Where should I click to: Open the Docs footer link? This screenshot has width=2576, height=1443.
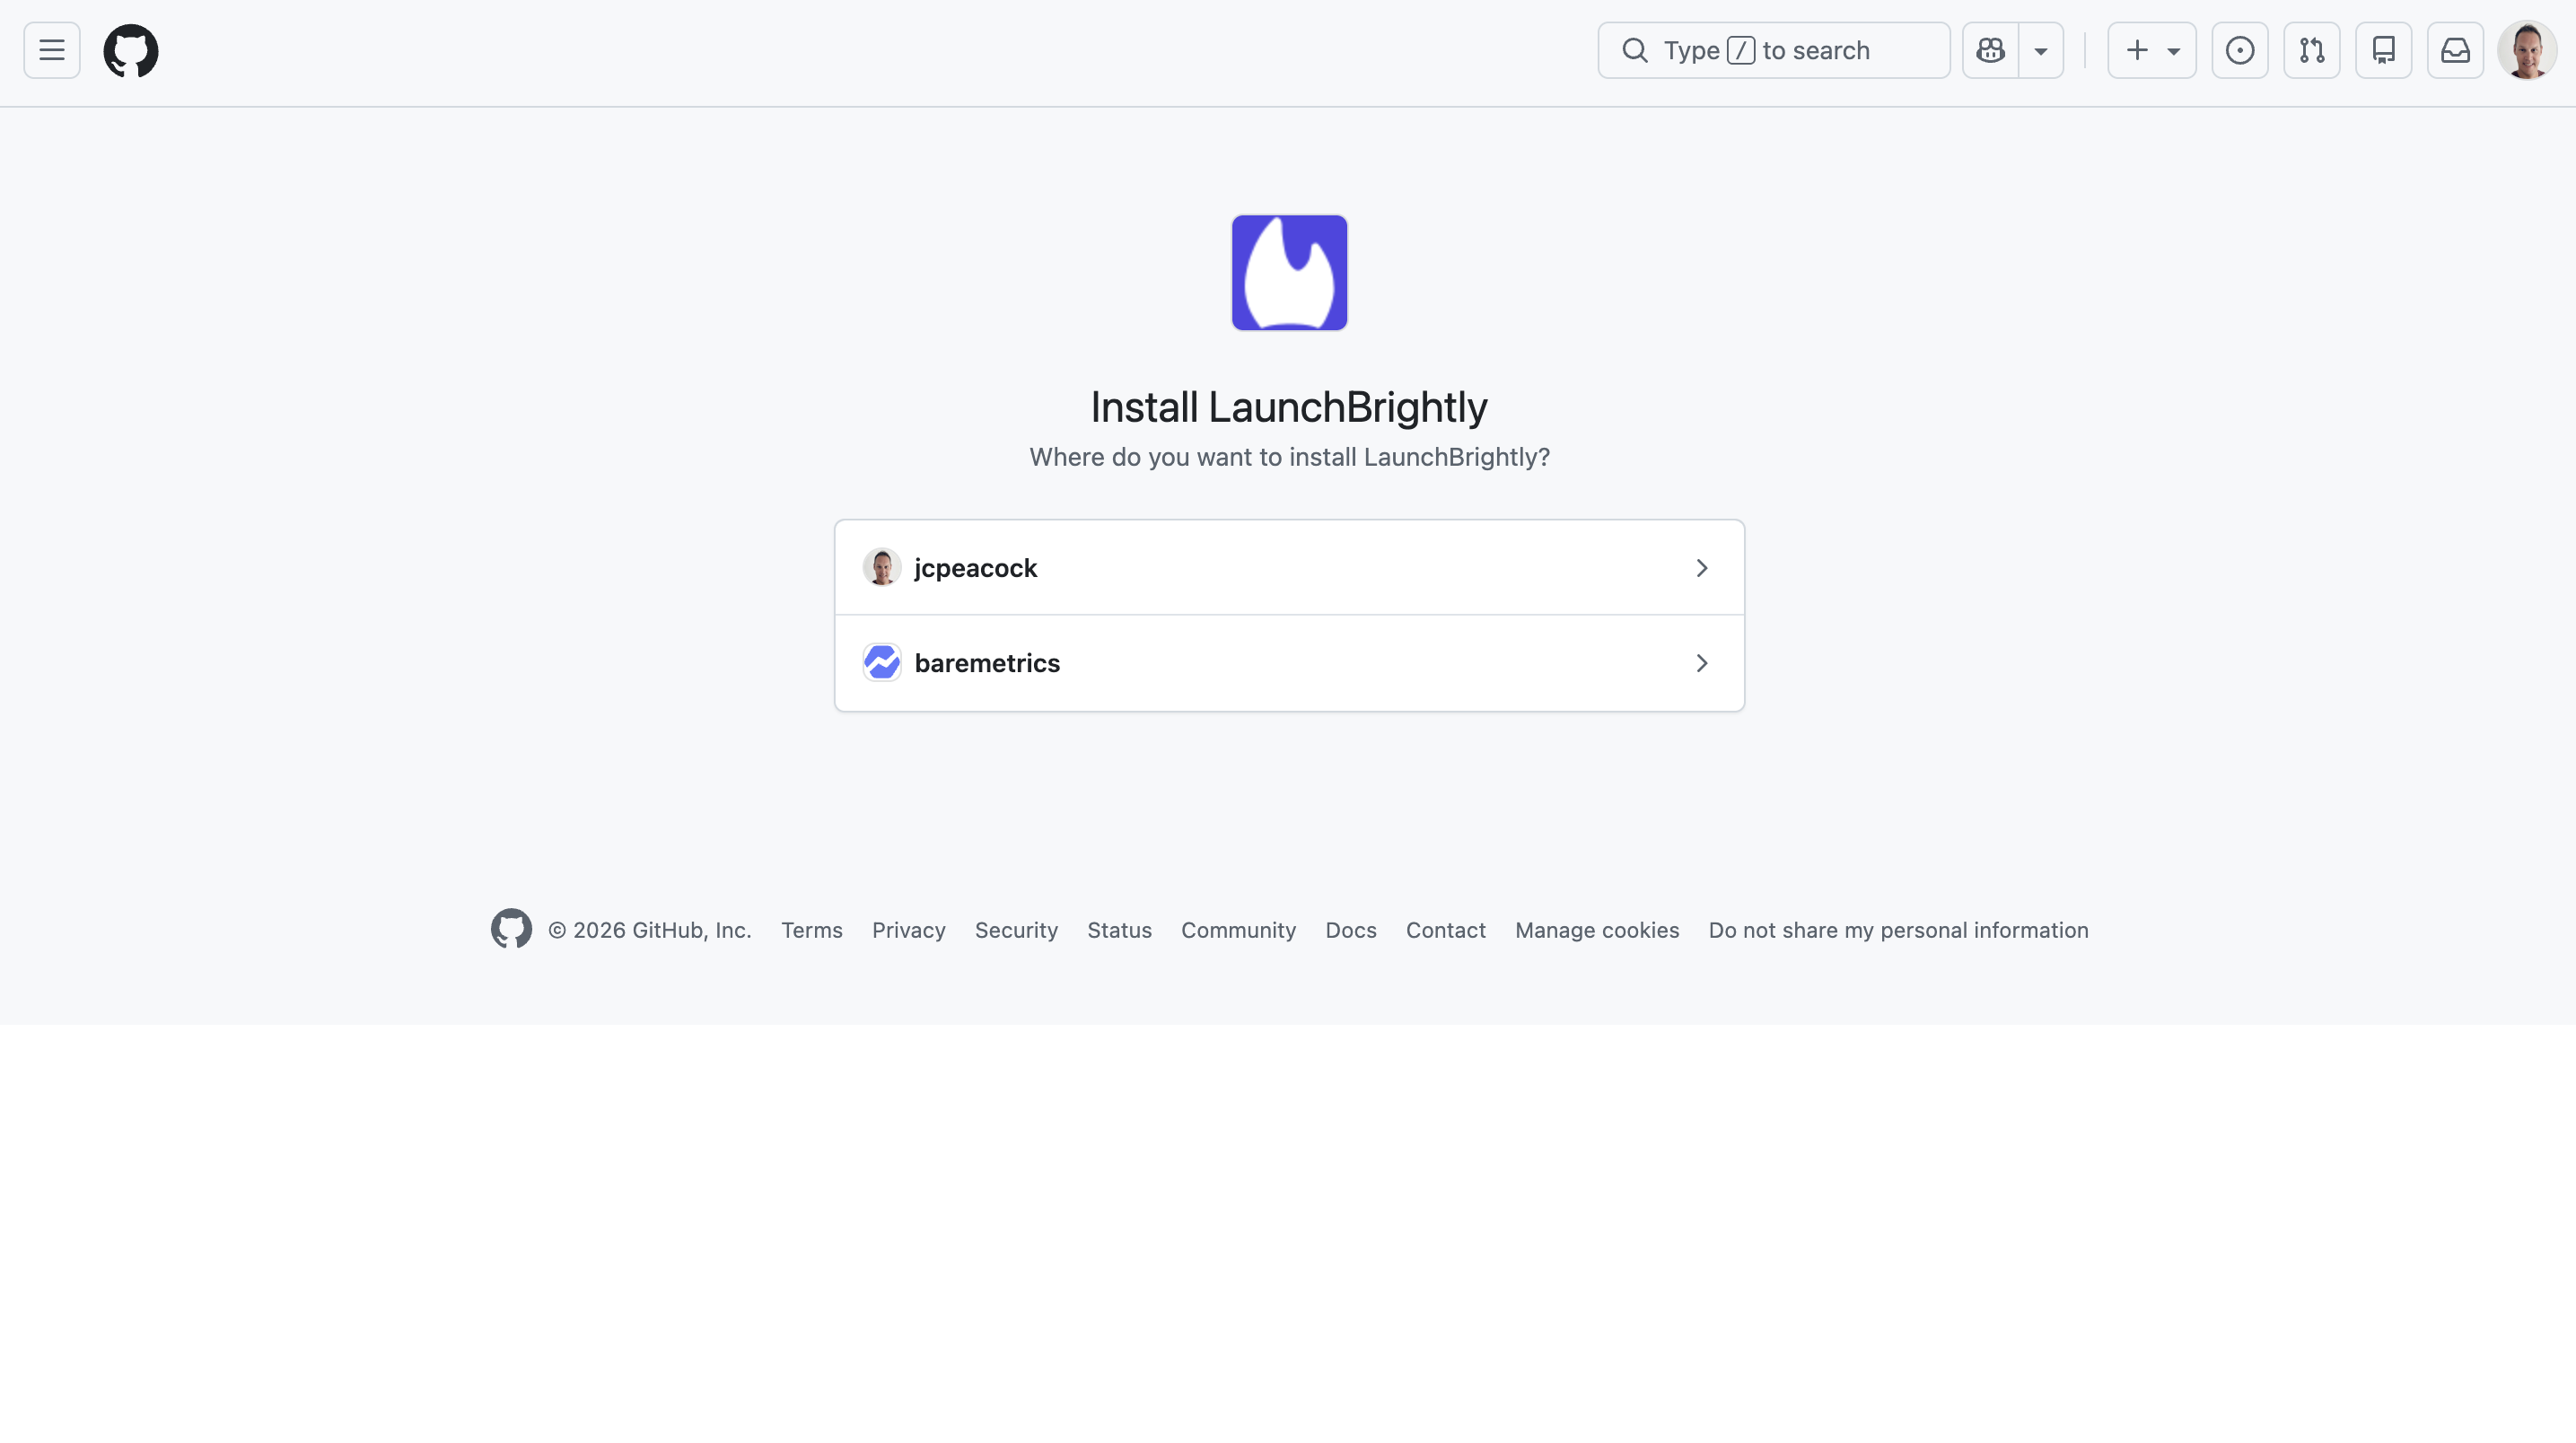click(x=1351, y=930)
